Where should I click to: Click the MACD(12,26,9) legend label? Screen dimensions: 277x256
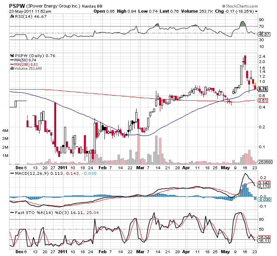coord(32,174)
